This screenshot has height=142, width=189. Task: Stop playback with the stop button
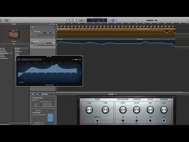coord(74,21)
